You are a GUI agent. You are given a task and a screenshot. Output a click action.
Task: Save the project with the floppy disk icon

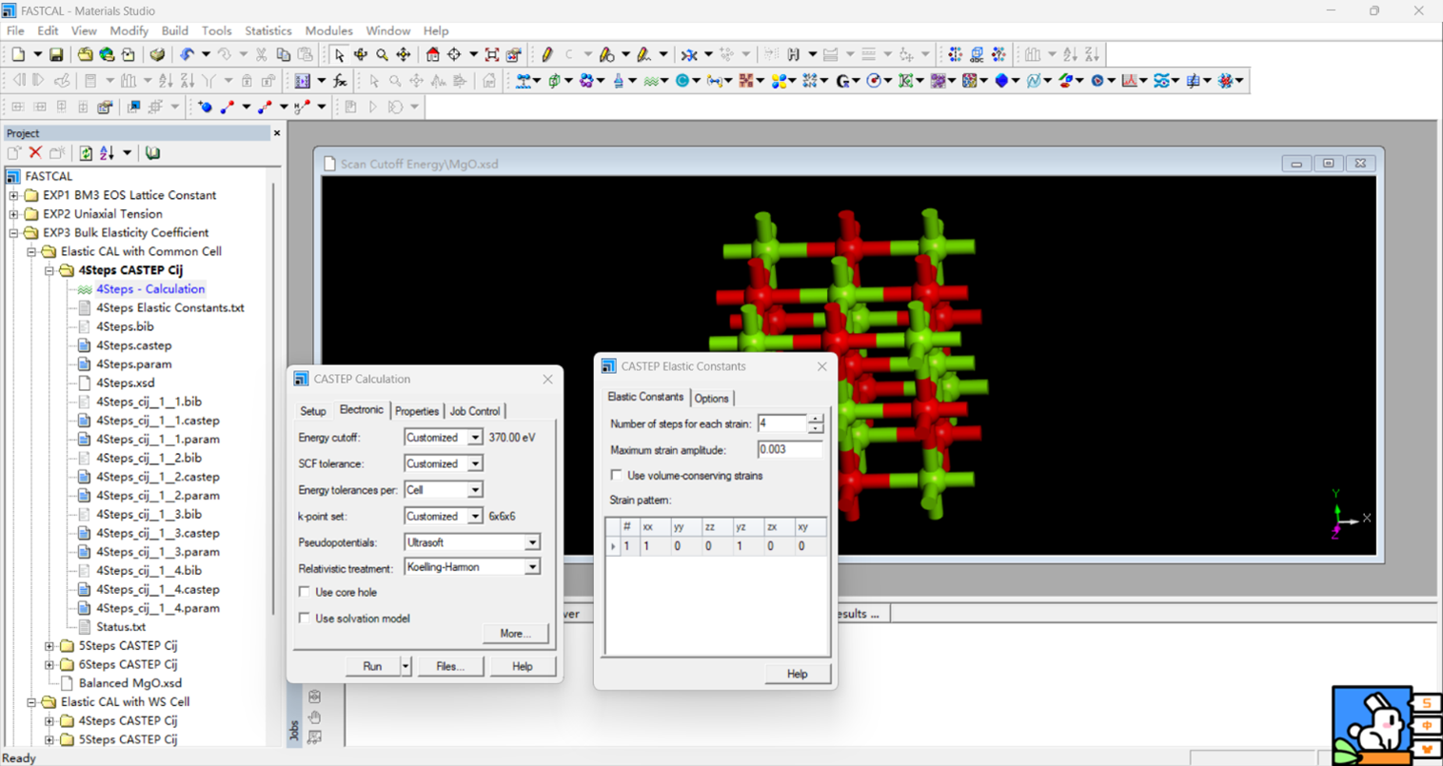click(56, 55)
